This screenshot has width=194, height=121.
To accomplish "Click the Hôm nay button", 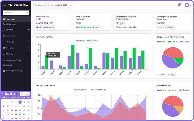I will point(25,94).
